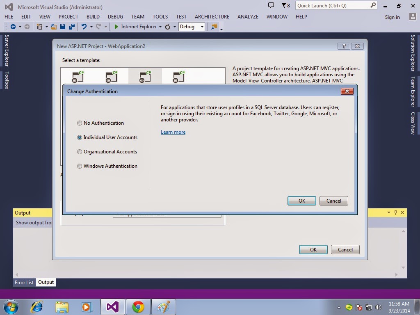Open Google Chrome from the taskbar
This screenshot has width=420, height=315.
pyautogui.click(x=138, y=307)
